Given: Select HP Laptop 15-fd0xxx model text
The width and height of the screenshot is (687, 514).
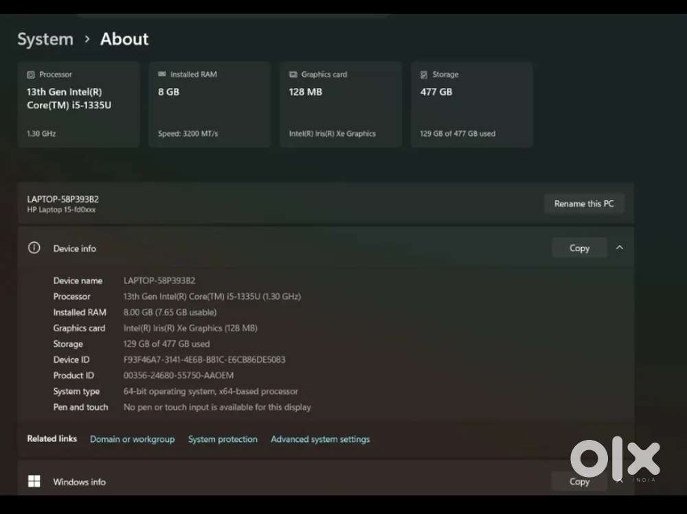Looking at the screenshot, I should tap(61, 210).
